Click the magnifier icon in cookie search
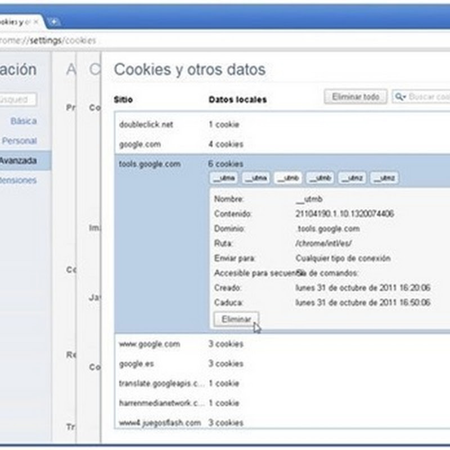The height and width of the screenshot is (450, 450). [x=400, y=97]
